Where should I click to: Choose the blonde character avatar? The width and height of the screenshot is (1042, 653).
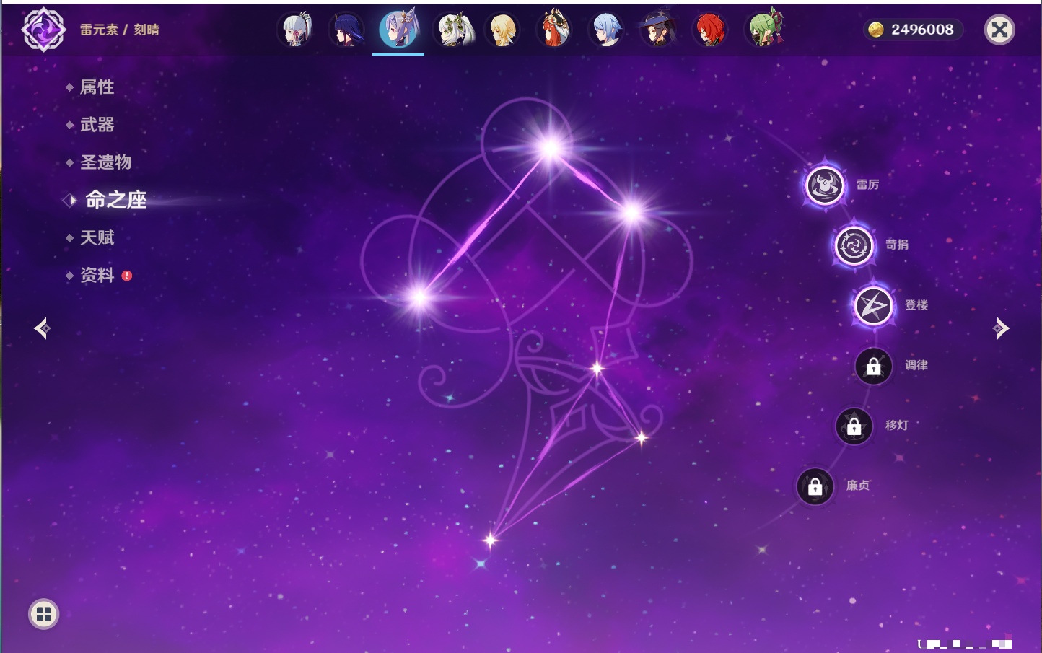(502, 30)
